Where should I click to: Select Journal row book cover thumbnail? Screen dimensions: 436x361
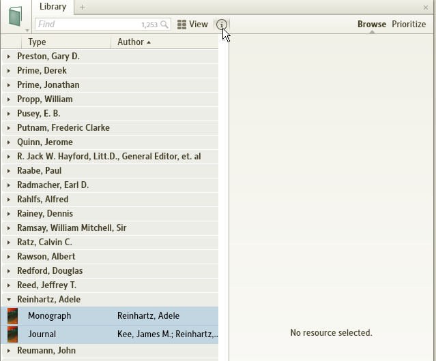tap(12, 334)
